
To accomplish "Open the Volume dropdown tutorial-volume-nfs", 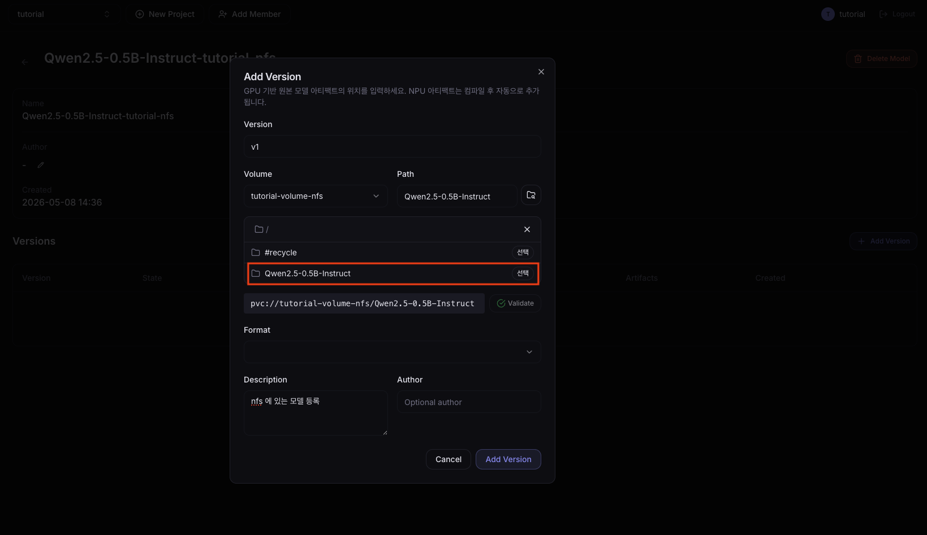I will point(316,196).
